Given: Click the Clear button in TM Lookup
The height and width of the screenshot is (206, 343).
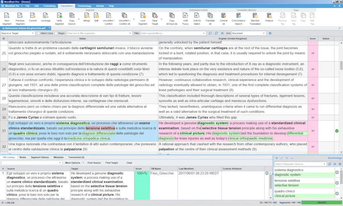Looking at the screenshot, I should click(x=129, y=163).
